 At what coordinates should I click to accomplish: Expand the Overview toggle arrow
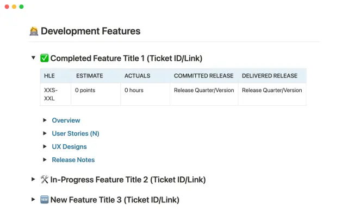click(x=45, y=120)
